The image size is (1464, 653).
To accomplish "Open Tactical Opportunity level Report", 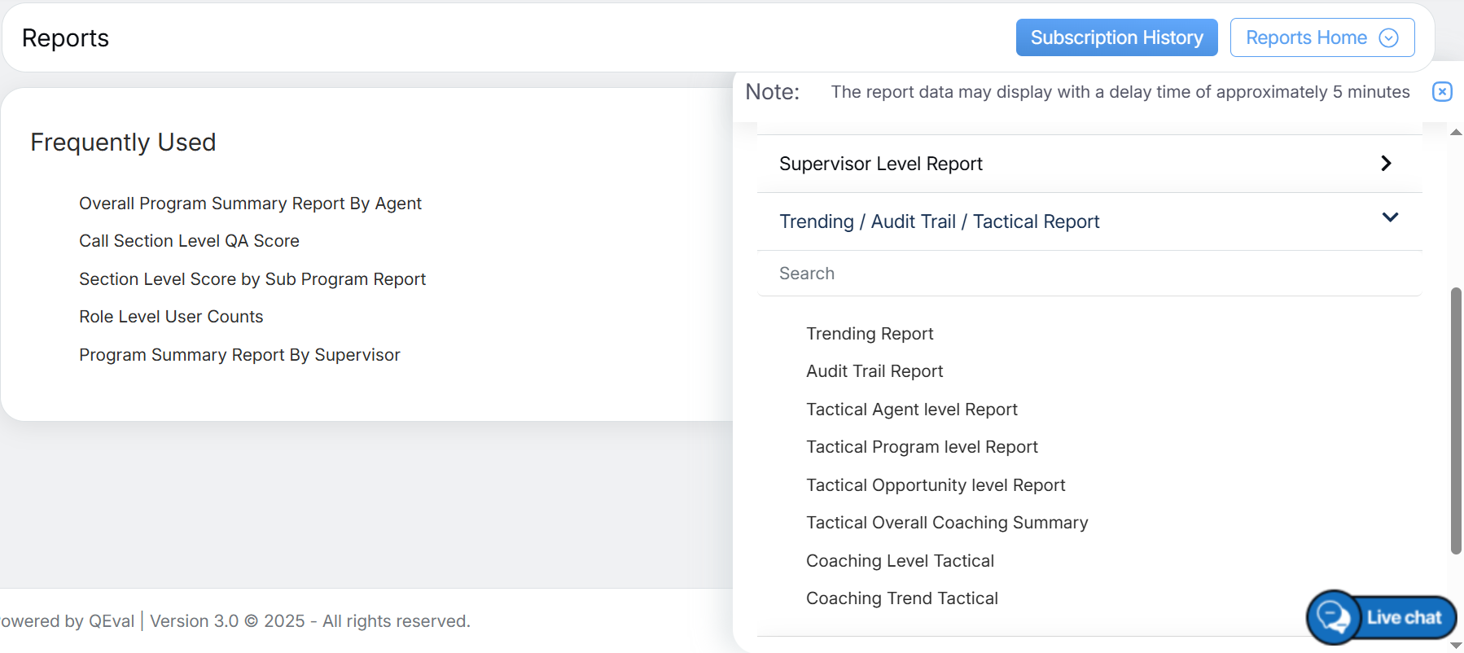I will coord(936,485).
